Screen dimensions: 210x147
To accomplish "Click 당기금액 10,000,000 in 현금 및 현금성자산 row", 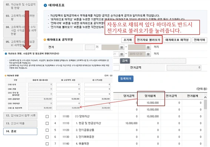I will (x=131, y=123).
